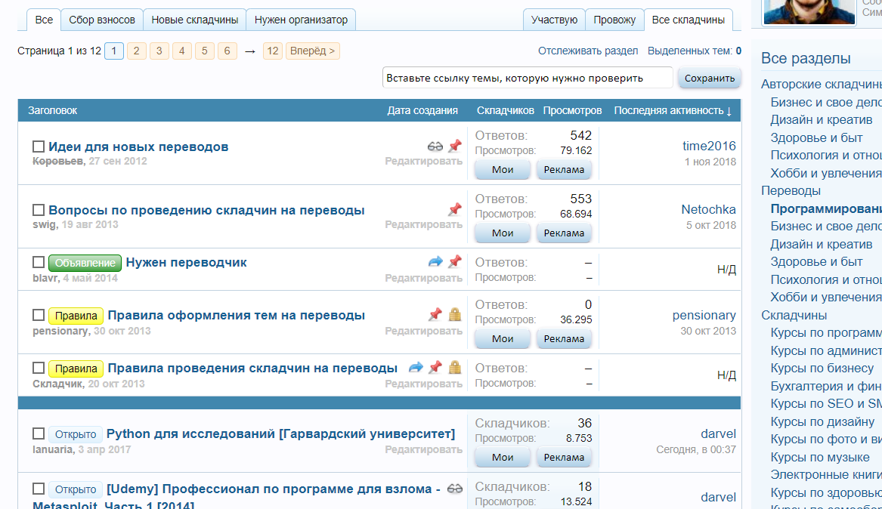The width and height of the screenshot is (882, 509).
Task: Click the Сохранить button
Action: click(x=710, y=78)
